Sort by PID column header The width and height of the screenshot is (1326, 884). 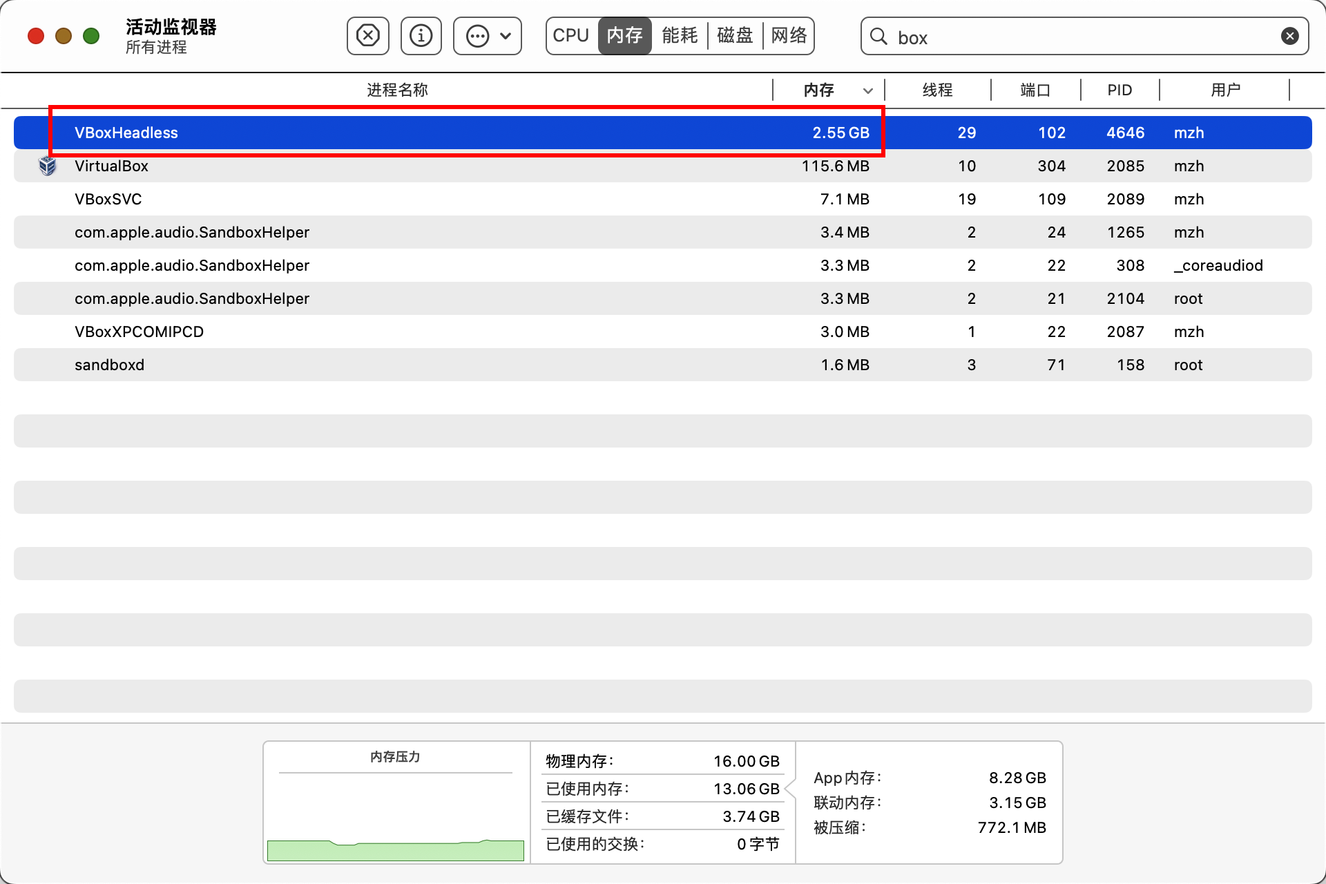tap(1120, 90)
